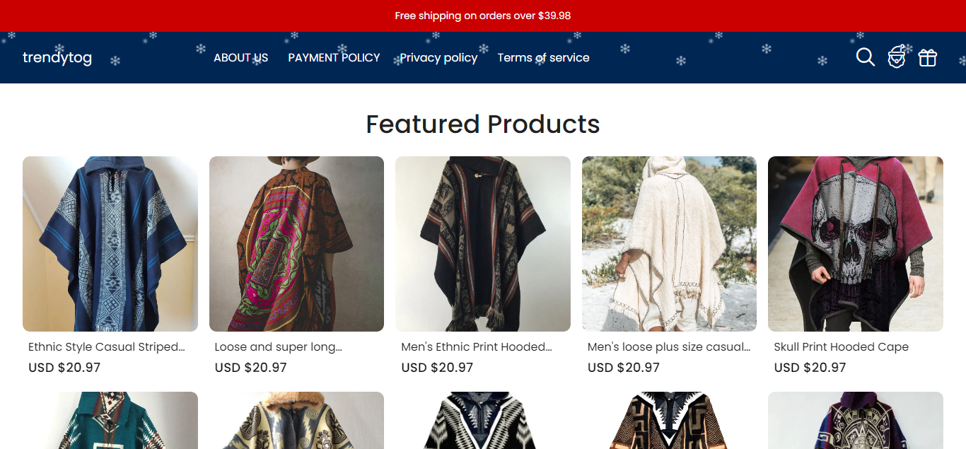Open the Santa account icon
Viewport: 966px width, 449px height.
(x=897, y=57)
